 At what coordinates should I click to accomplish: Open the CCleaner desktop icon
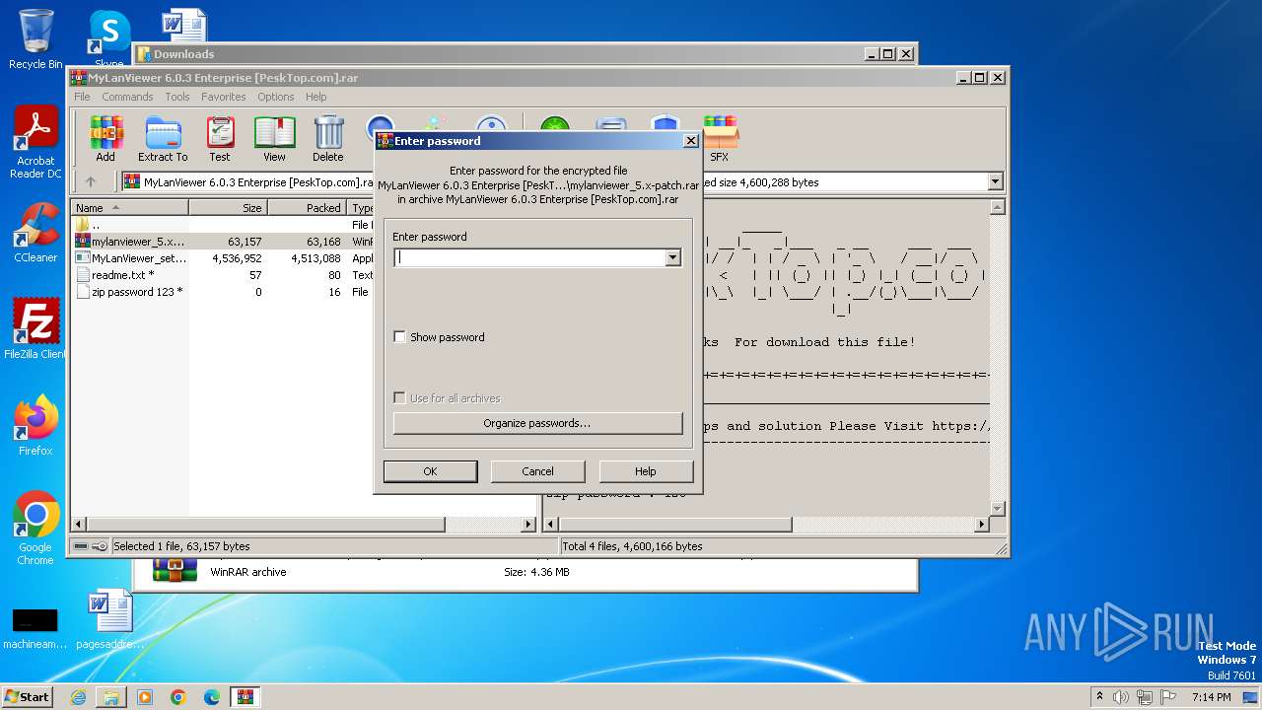[35, 233]
